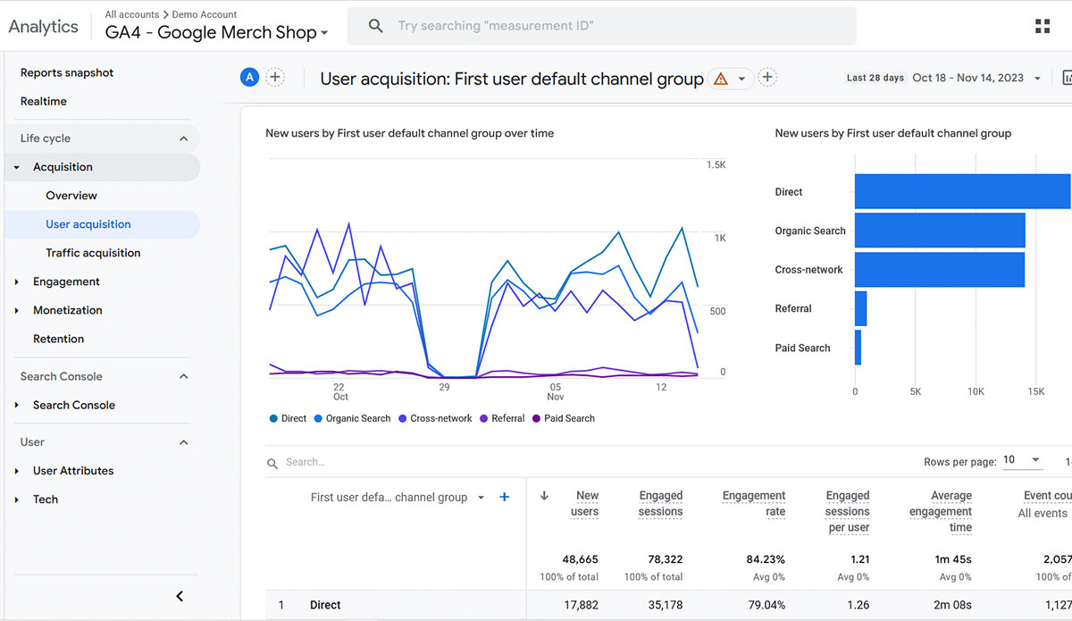Screen dimensions: 1072x621
Task: Click the table search magnifier icon
Action: 272,464
